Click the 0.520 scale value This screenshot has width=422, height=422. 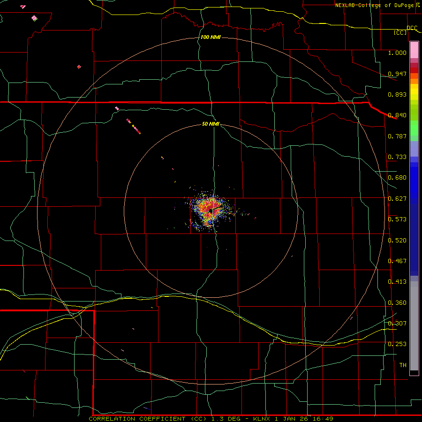(397, 241)
